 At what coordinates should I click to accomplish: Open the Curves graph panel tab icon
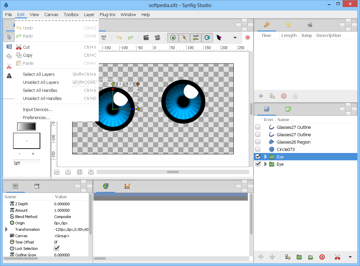click(127, 186)
